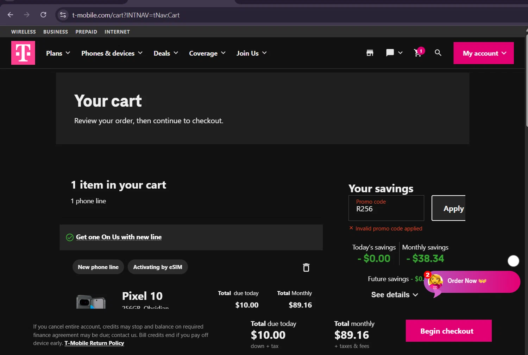
Task: Open site information icon in address bar
Action: [x=63, y=15]
